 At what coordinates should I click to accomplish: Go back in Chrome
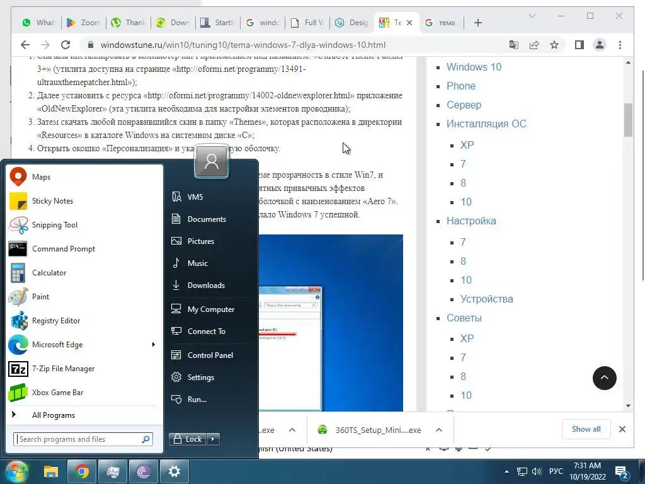coord(25,45)
